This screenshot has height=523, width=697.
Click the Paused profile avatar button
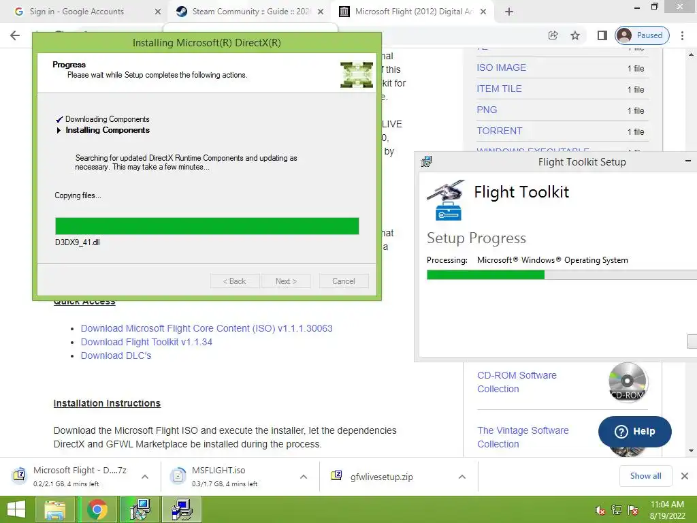(x=643, y=35)
